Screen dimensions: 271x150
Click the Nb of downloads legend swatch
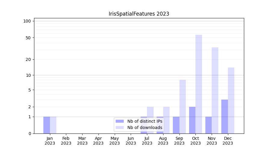120,127
